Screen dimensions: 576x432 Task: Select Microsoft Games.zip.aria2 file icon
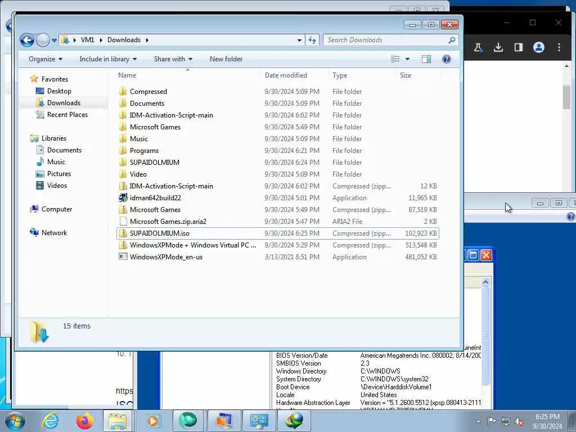(123, 222)
